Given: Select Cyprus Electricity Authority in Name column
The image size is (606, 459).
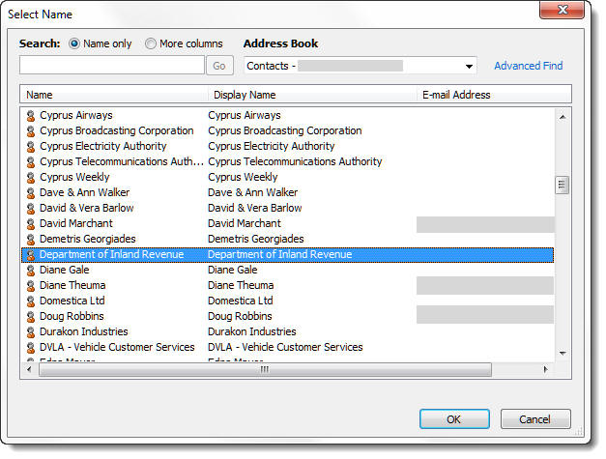Looking at the screenshot, I should click(x=102, y=146).
